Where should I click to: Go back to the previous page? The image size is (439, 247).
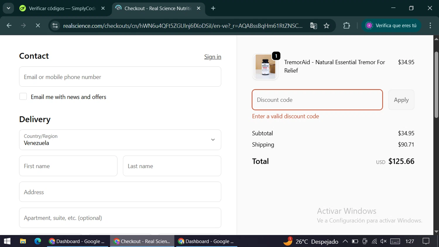9,25
